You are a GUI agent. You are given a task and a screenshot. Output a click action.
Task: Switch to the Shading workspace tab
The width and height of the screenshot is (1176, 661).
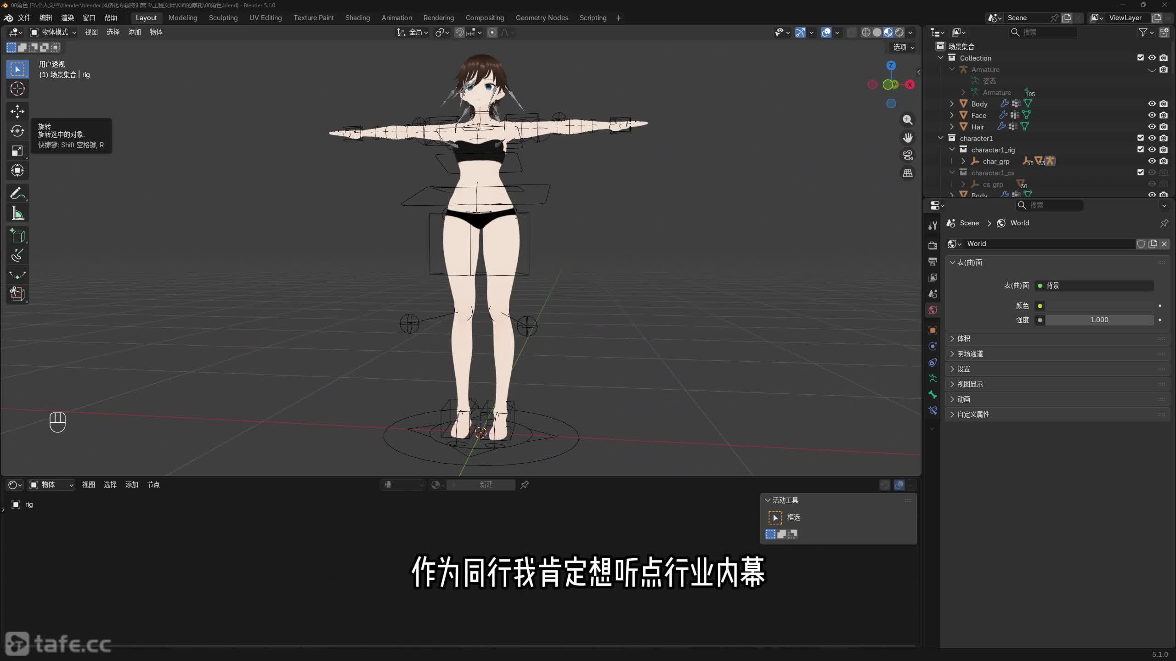click(357, 18)
